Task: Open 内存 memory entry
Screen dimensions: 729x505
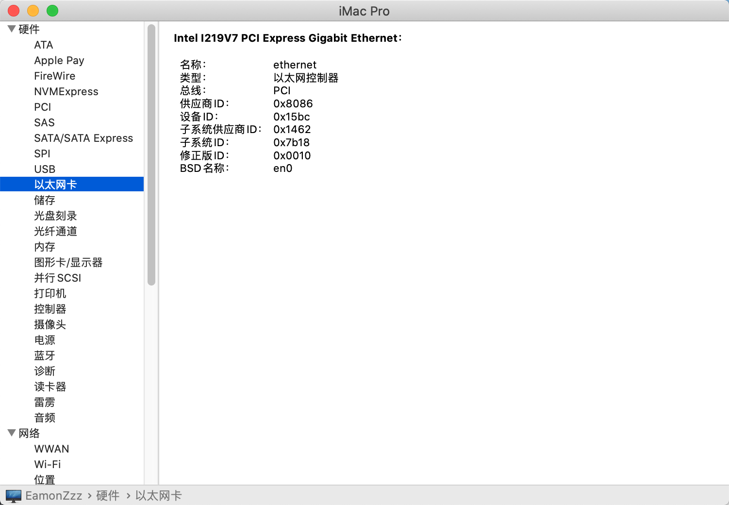Action: click(45, 247)
